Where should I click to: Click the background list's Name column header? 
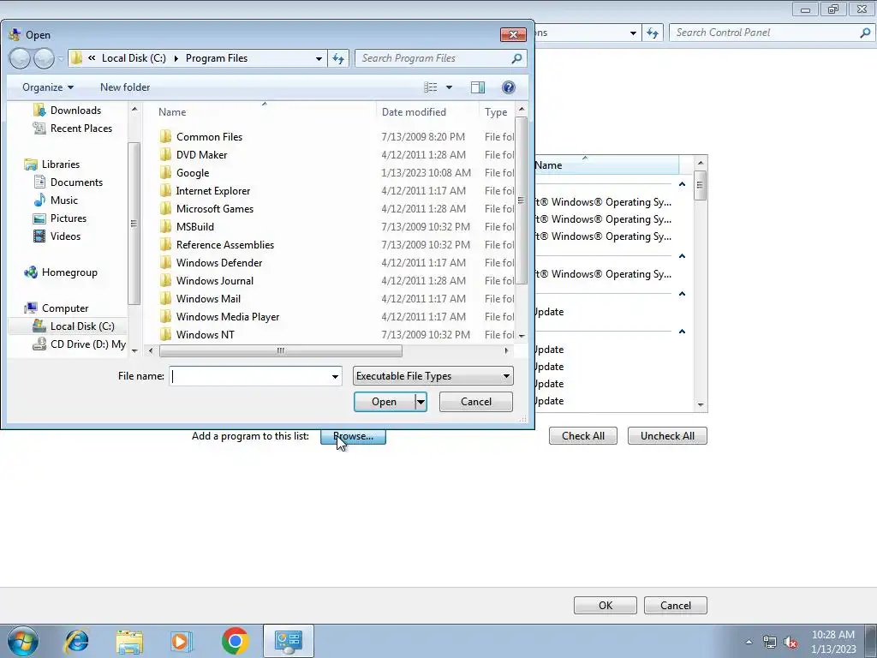pyautogui.click(x=606, y=165)
